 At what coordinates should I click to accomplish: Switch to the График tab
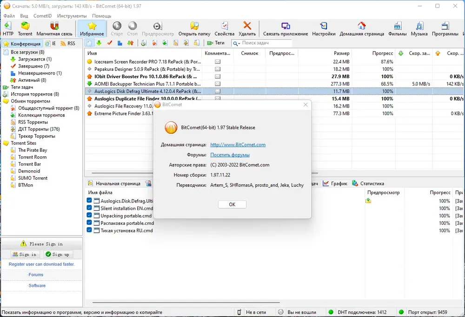click(335, 183)
